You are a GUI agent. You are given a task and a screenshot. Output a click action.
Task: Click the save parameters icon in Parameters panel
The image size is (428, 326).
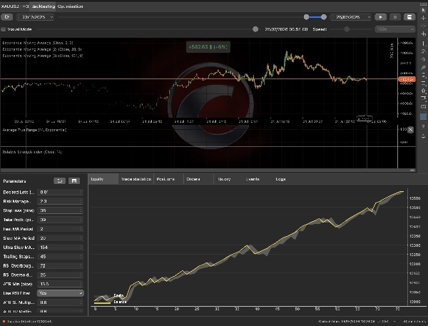point(74,180)
